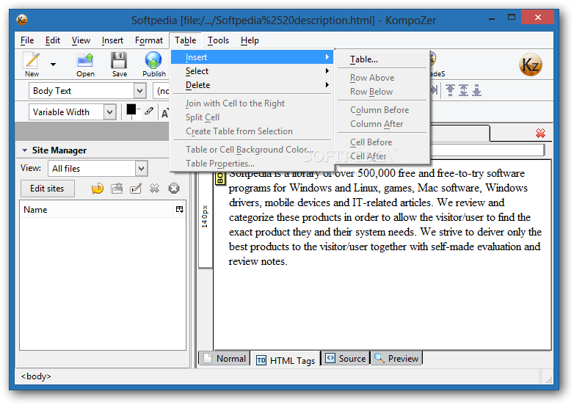574x405 pixels.
Task: Click the Softpedia description paragraph text
Action: 385,217
